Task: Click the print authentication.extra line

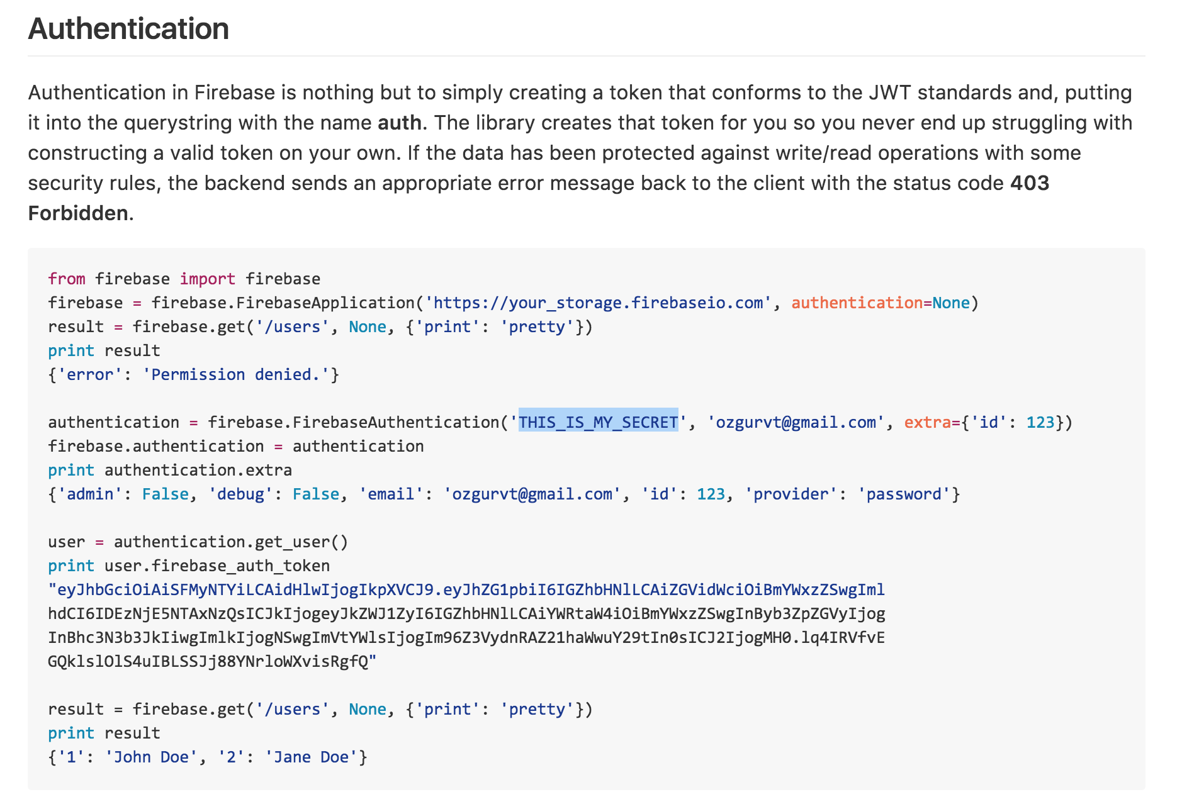Action: coord(170,471)
